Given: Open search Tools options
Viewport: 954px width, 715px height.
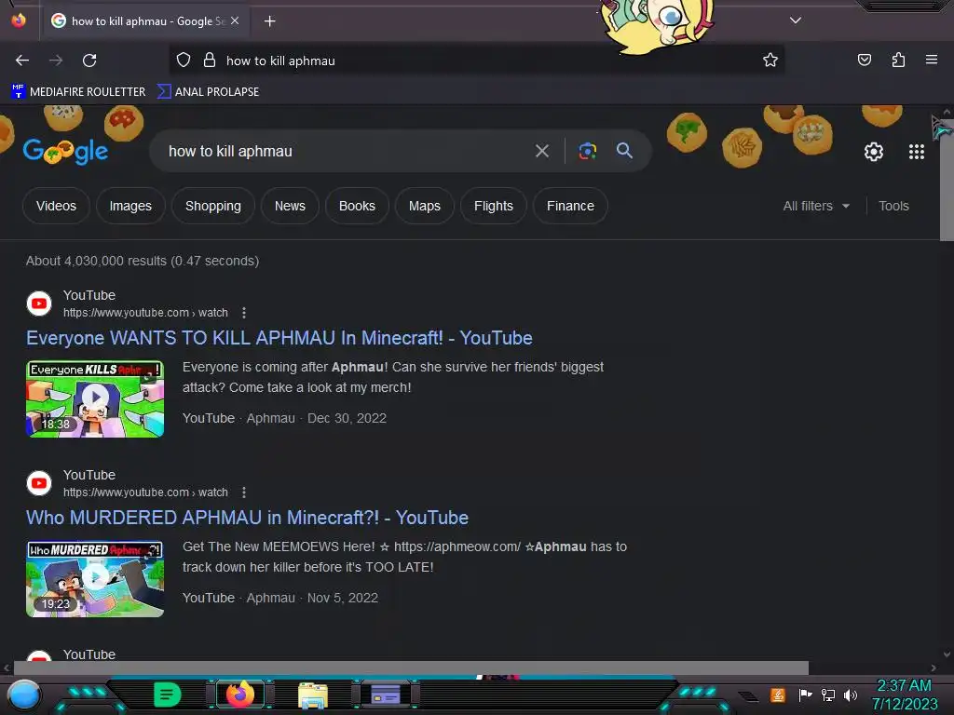Looking at the screenshot, I should click(893, 206).
